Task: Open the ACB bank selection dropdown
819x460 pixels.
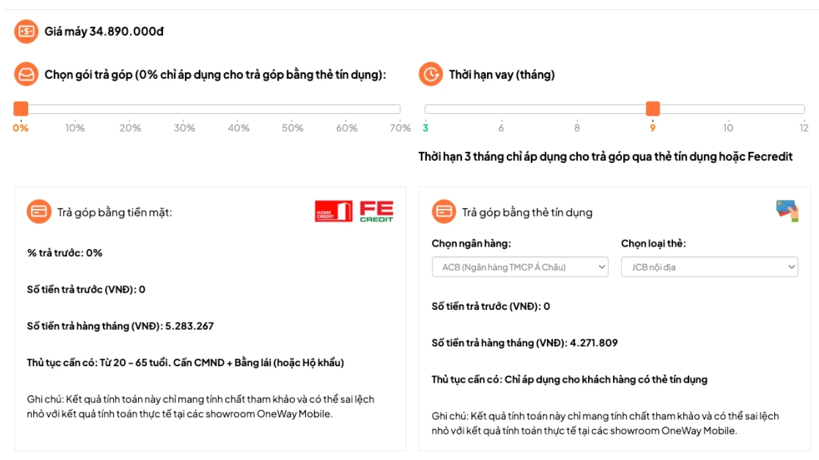Action: tap(520, 267)
